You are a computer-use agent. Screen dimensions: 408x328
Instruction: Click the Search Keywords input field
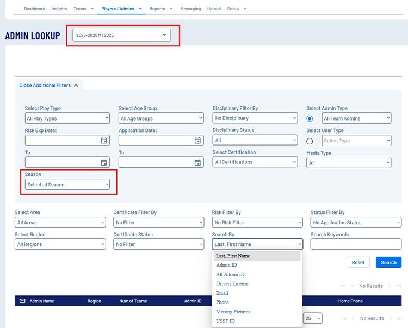click(x=356, y=244)
